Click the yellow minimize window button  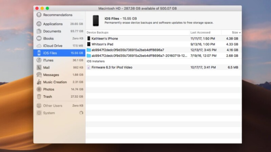[42, 8]
